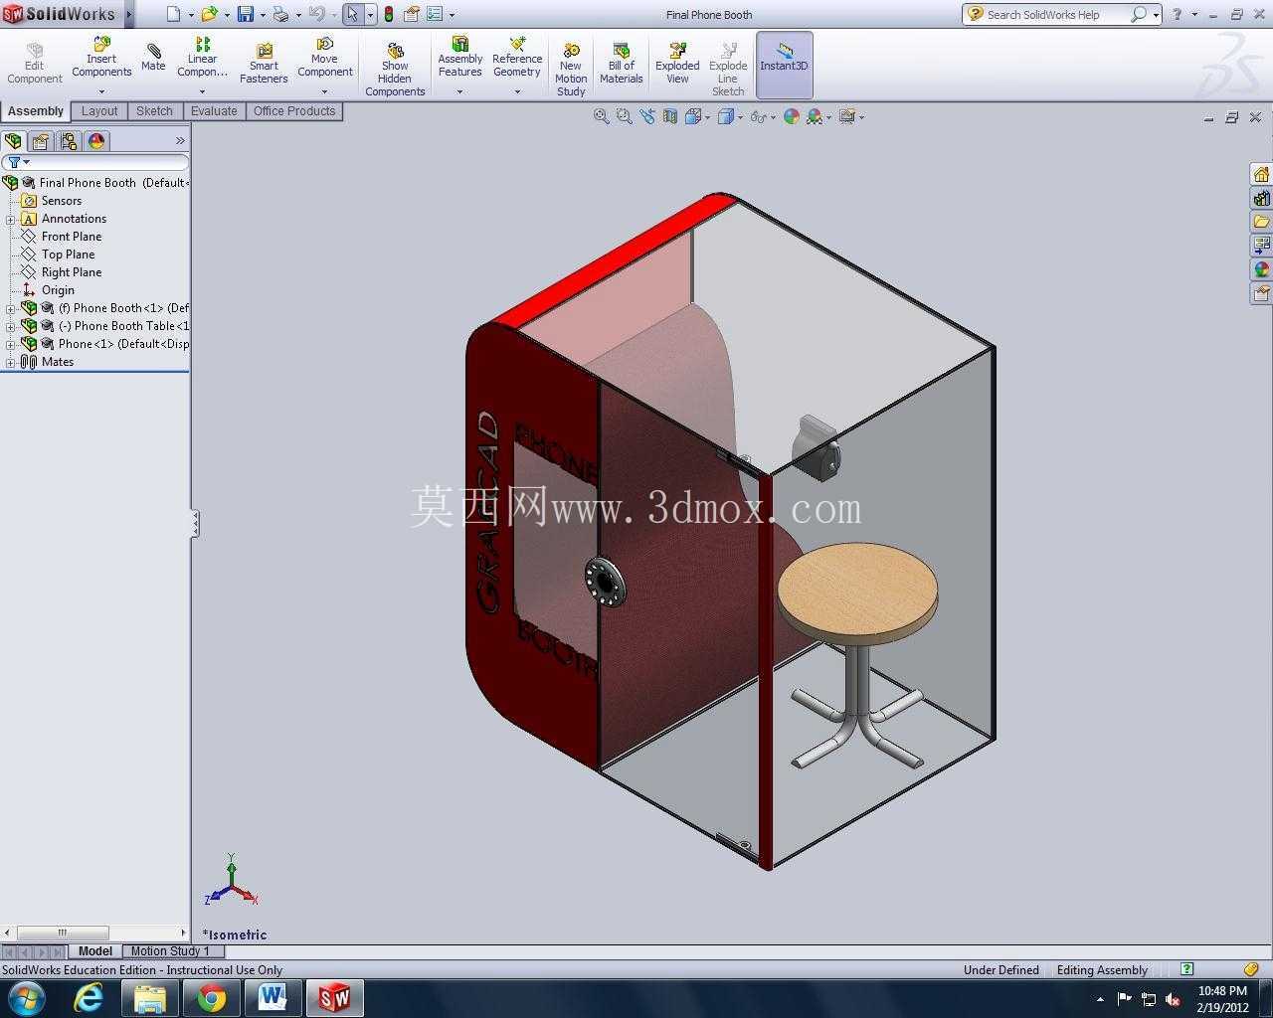Select Origin in the feature tree

tap(58, 290)
